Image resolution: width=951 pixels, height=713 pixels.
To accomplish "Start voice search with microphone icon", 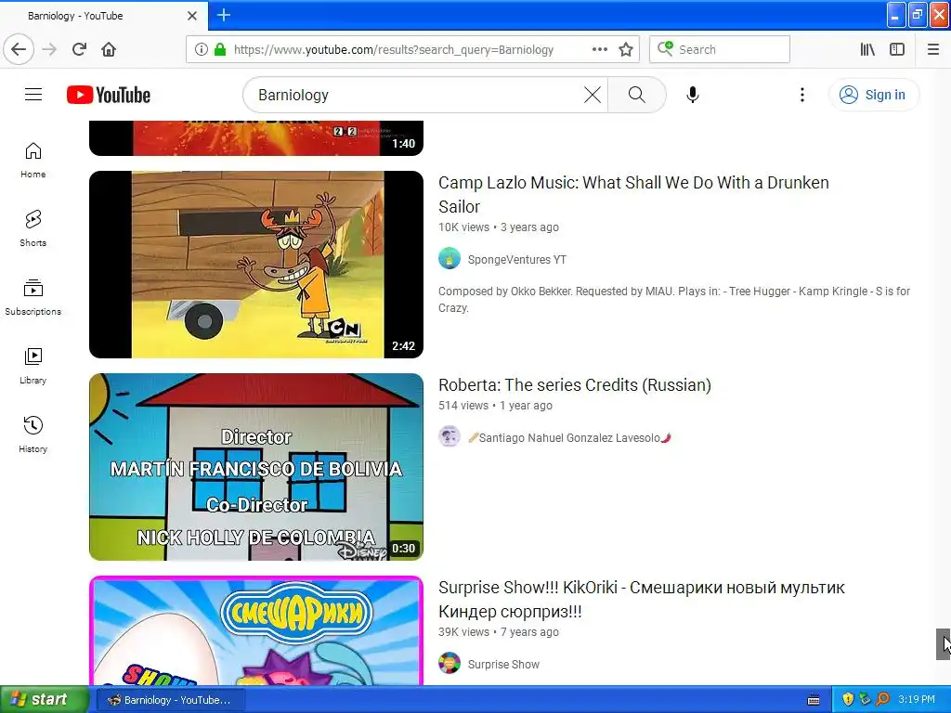I will [x=693, y=95].
